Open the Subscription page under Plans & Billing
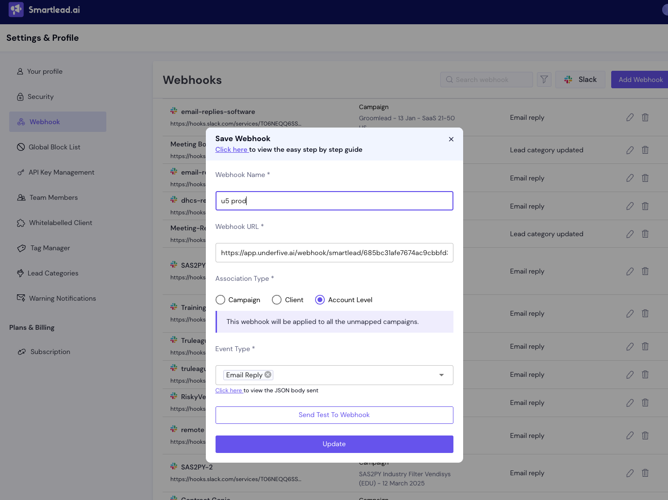The height and width of the screenshot is (500, 668). [50, 352]
